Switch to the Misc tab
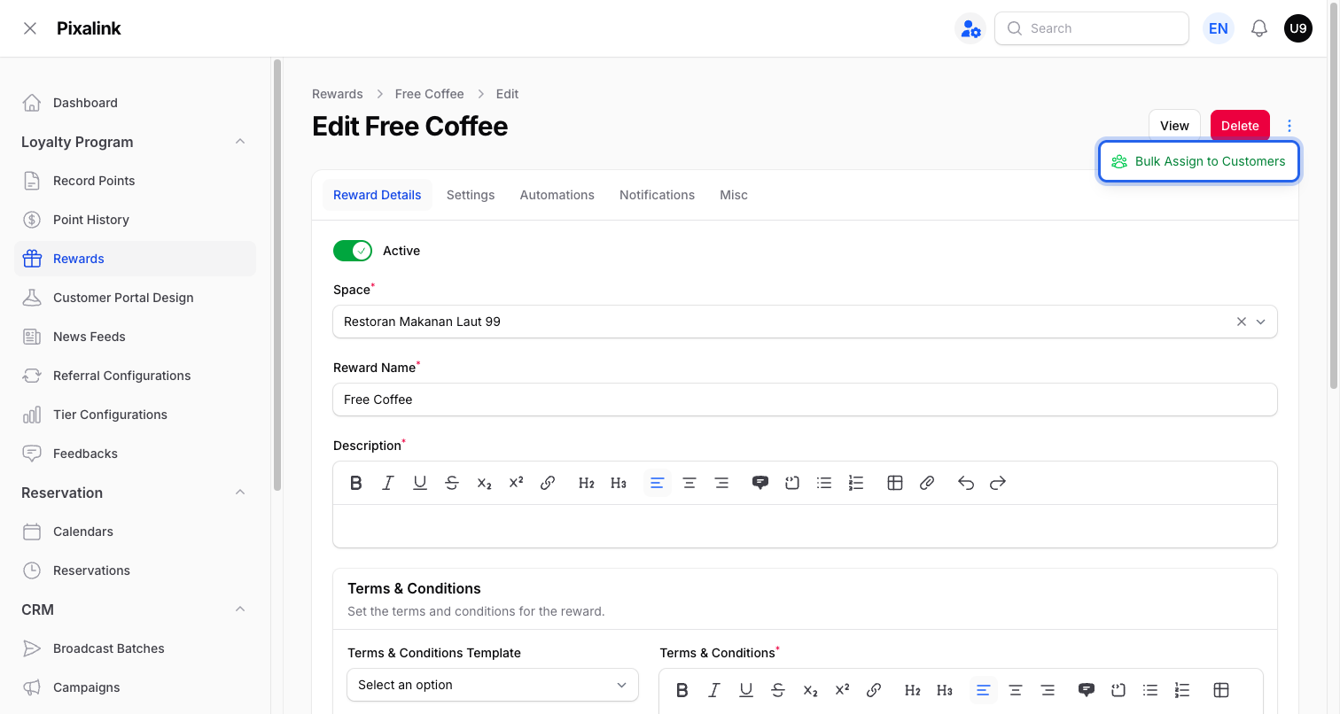 [734, 195]
